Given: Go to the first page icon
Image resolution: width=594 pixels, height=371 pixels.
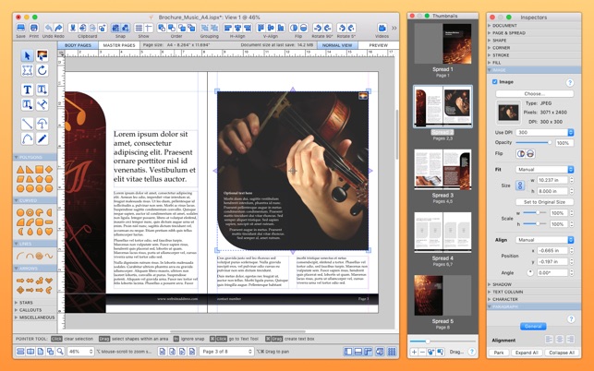Looking at the screenshot, I should coord(163,352).
